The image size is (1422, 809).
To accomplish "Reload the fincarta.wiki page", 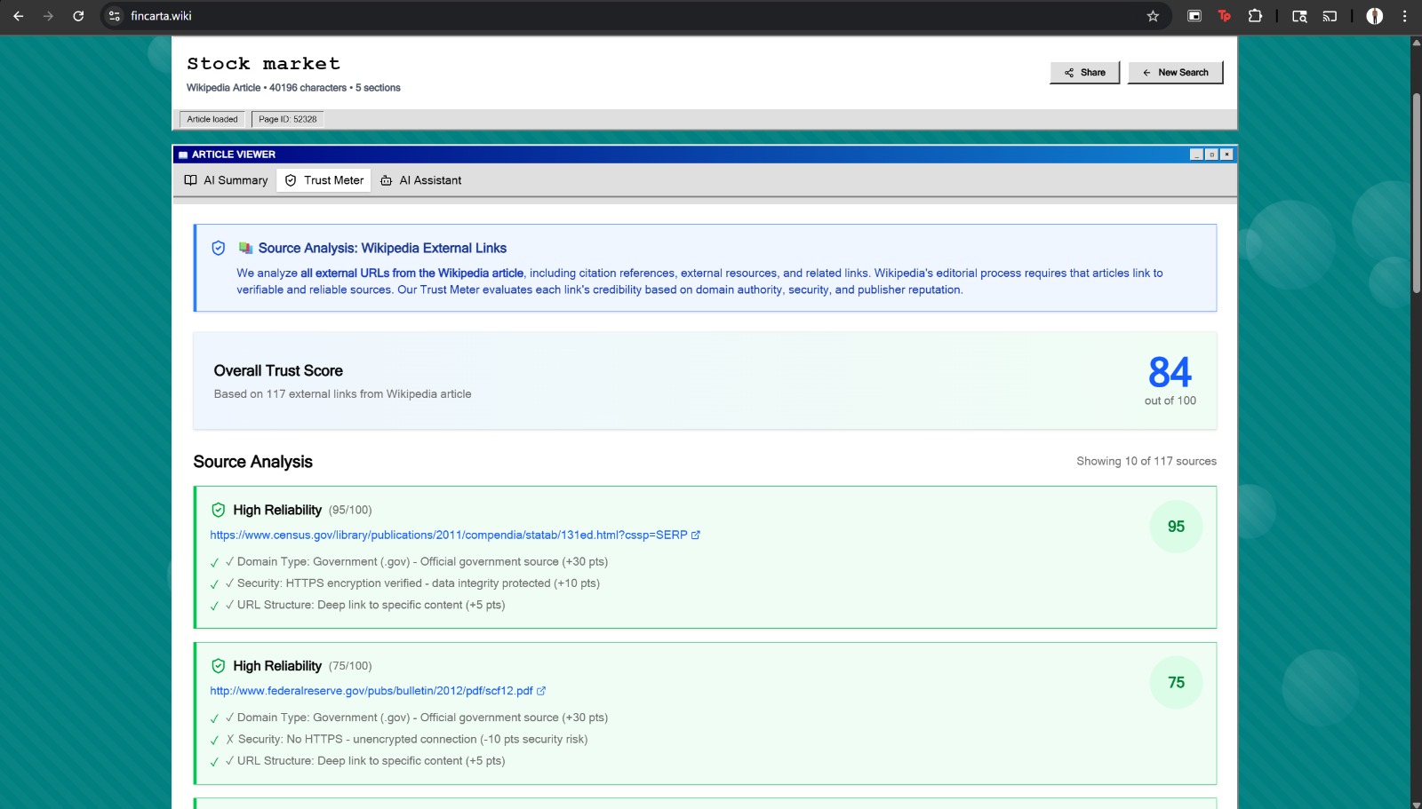I will [x=78, y=16].
